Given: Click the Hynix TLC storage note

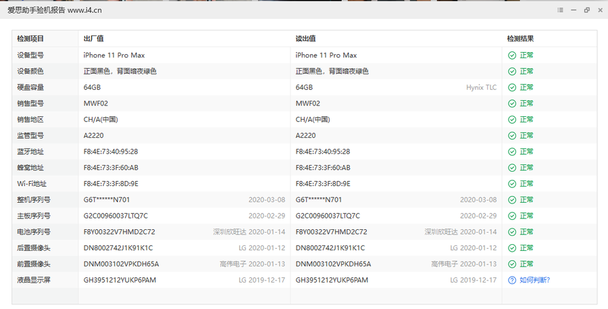Looking at the screenshot, I should coord(481,87).
